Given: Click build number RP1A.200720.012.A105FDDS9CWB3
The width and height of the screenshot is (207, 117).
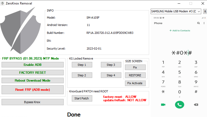Looking at the screenshot, I should (x=110, y=33).
